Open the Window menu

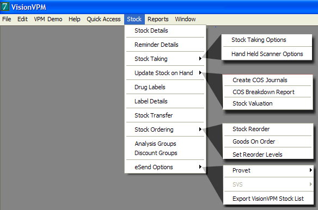coord(185,19)
